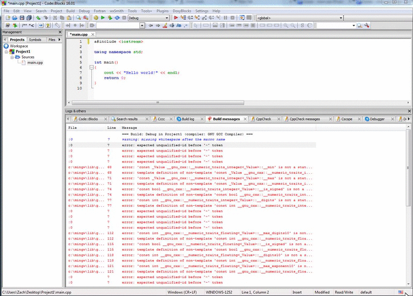Image resolution: width=413 pixels, height=296 pixels.
Task: Open the Settings menu
Action: click(202, 11)
